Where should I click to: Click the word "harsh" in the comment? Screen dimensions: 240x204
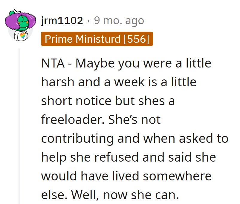(x=57, y=82)
